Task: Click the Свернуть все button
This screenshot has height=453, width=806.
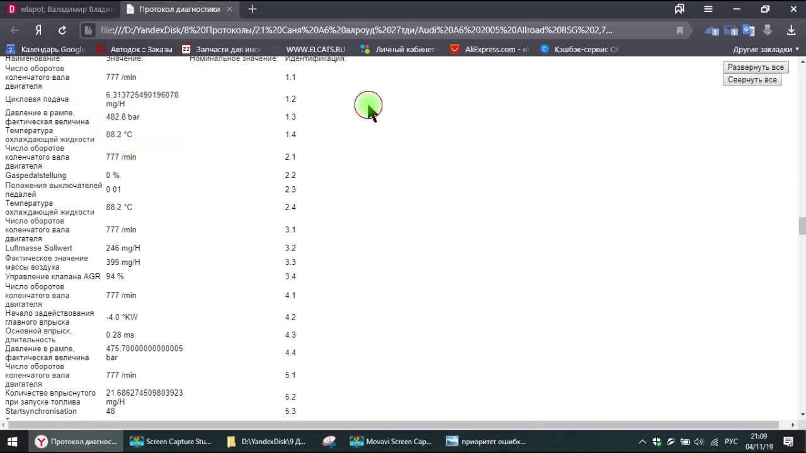Action: [x=752, y=80]
